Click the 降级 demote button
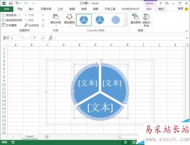The width and height of the screenshot is (190, 145). point(29,20)
